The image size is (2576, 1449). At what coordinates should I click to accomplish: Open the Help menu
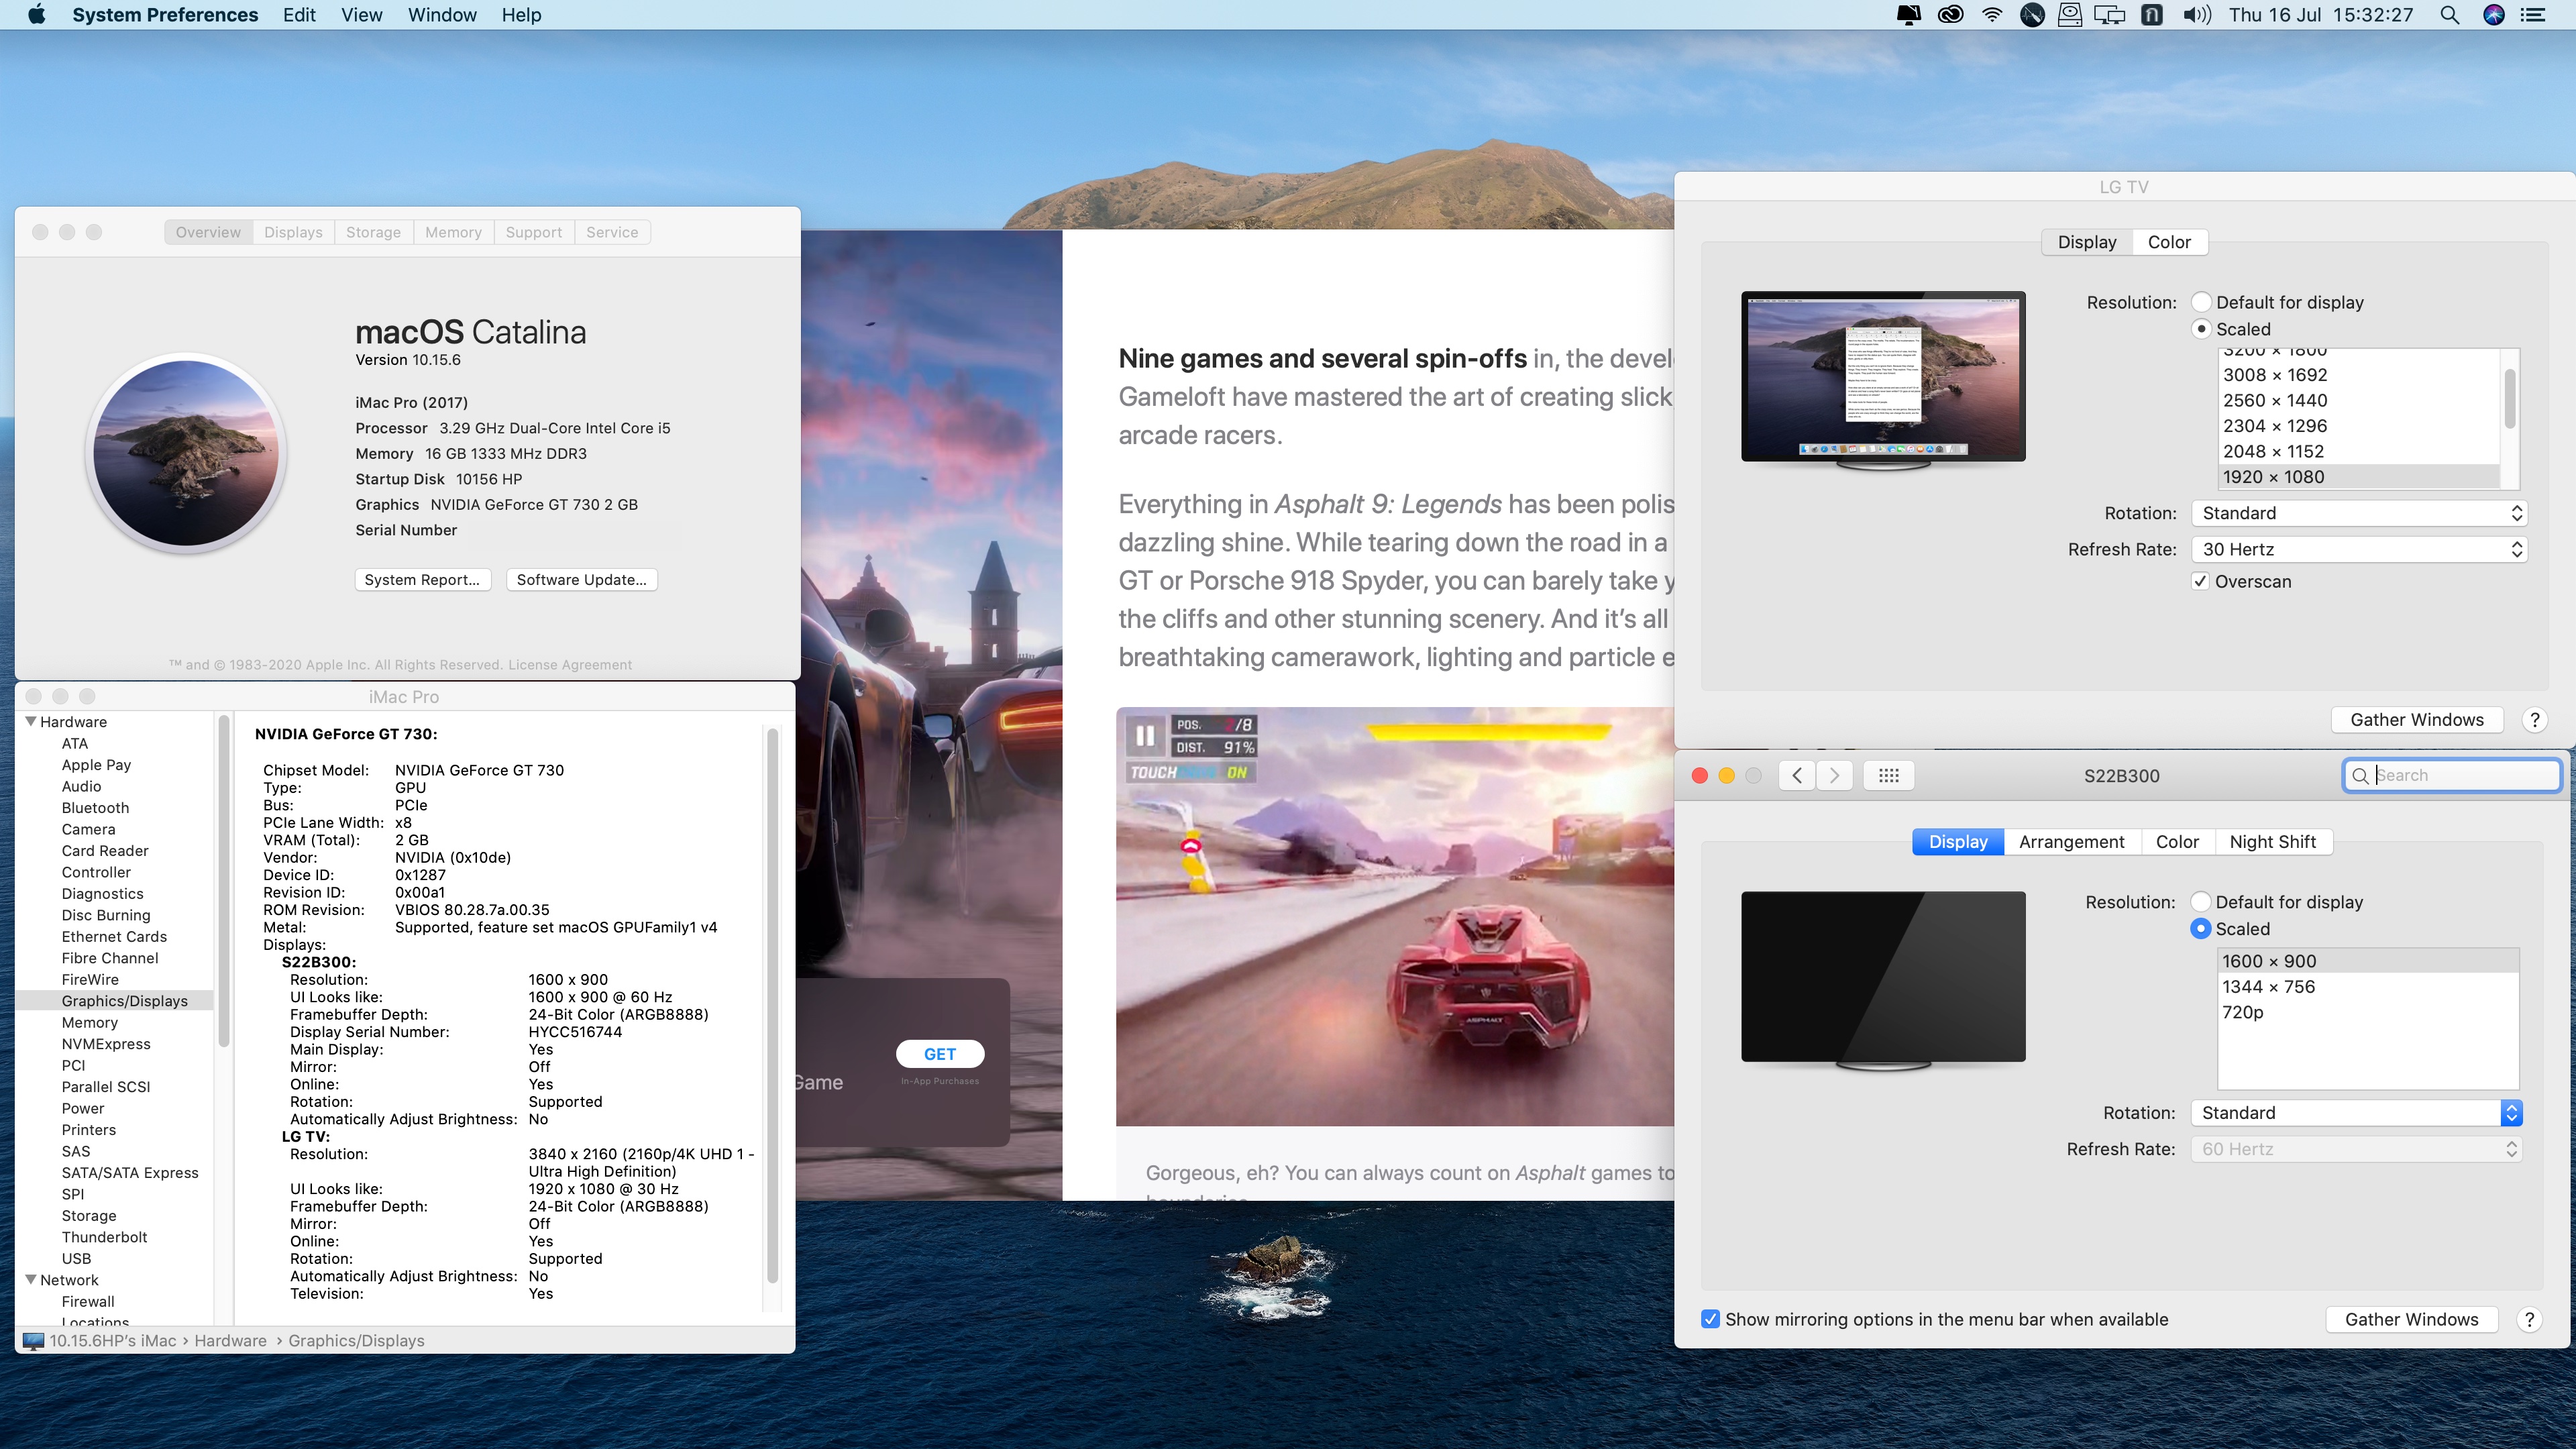(x=521, y=15)
